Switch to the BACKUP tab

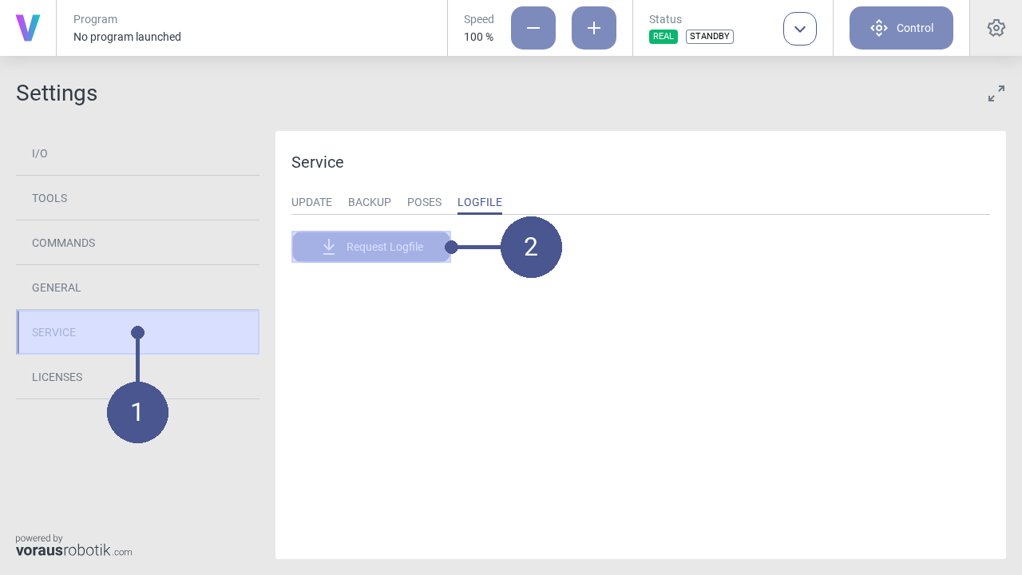click(x=370, y=202)
